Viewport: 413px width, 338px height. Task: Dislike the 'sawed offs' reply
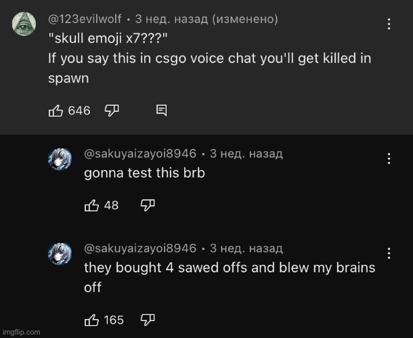(148, 320)
